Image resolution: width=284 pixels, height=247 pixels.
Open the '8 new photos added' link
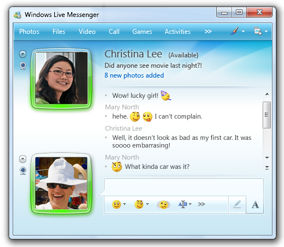[x=134, y=75]
